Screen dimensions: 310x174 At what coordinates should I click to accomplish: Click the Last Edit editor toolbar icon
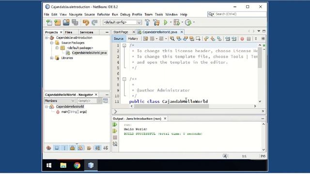coord(145,39)
